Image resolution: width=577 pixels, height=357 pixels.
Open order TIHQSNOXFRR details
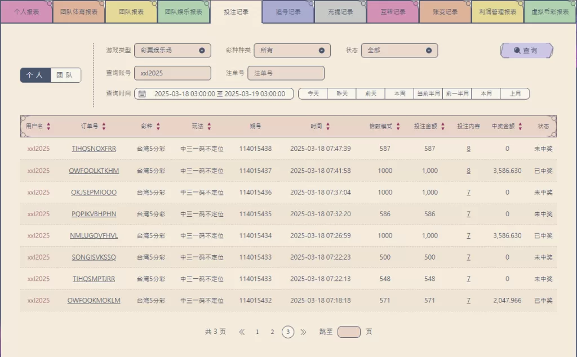pyautogui.click(x=94, y=149)
